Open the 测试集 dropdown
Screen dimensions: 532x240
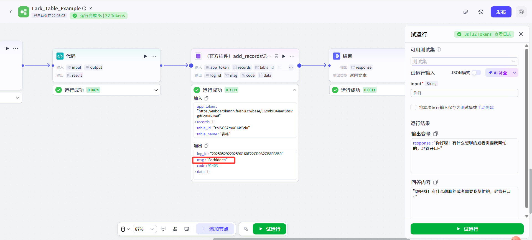[x=464, y=61]
